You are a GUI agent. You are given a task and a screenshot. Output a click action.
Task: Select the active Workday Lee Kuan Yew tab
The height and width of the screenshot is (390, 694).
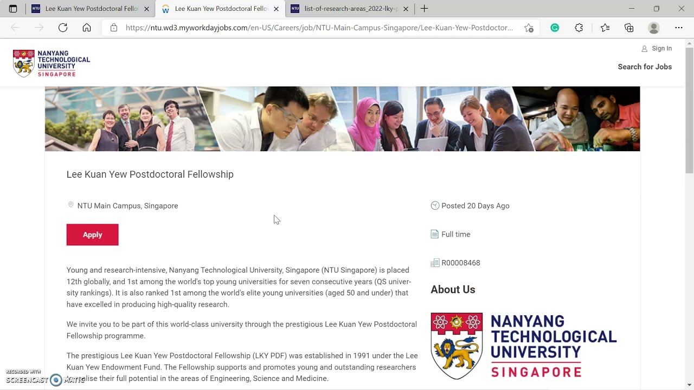[x=220, y=9]
